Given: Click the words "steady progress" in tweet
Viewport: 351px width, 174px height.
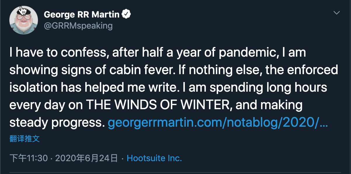Looking at the screenshot, I should click(57, 123).
